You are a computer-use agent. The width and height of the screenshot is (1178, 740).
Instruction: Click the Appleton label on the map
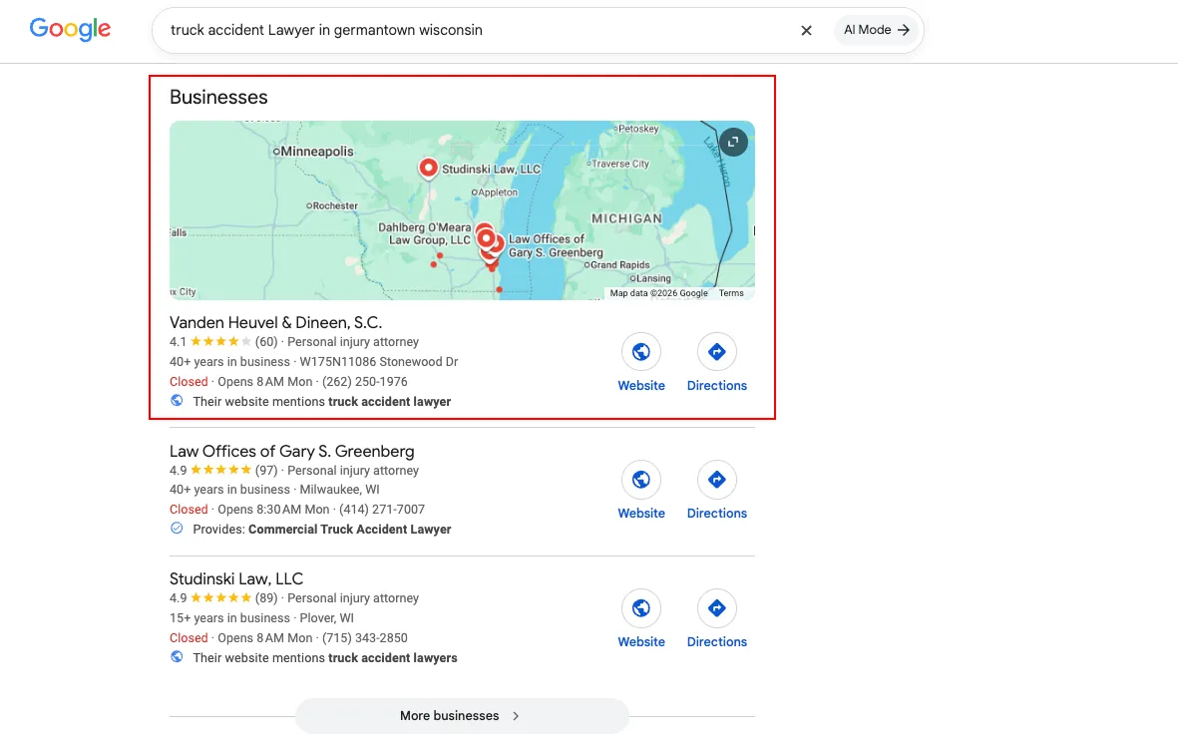coord(498,192)
